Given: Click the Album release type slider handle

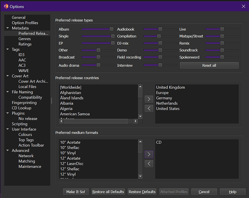Looking at the screenshot, I should click(112, 29).
